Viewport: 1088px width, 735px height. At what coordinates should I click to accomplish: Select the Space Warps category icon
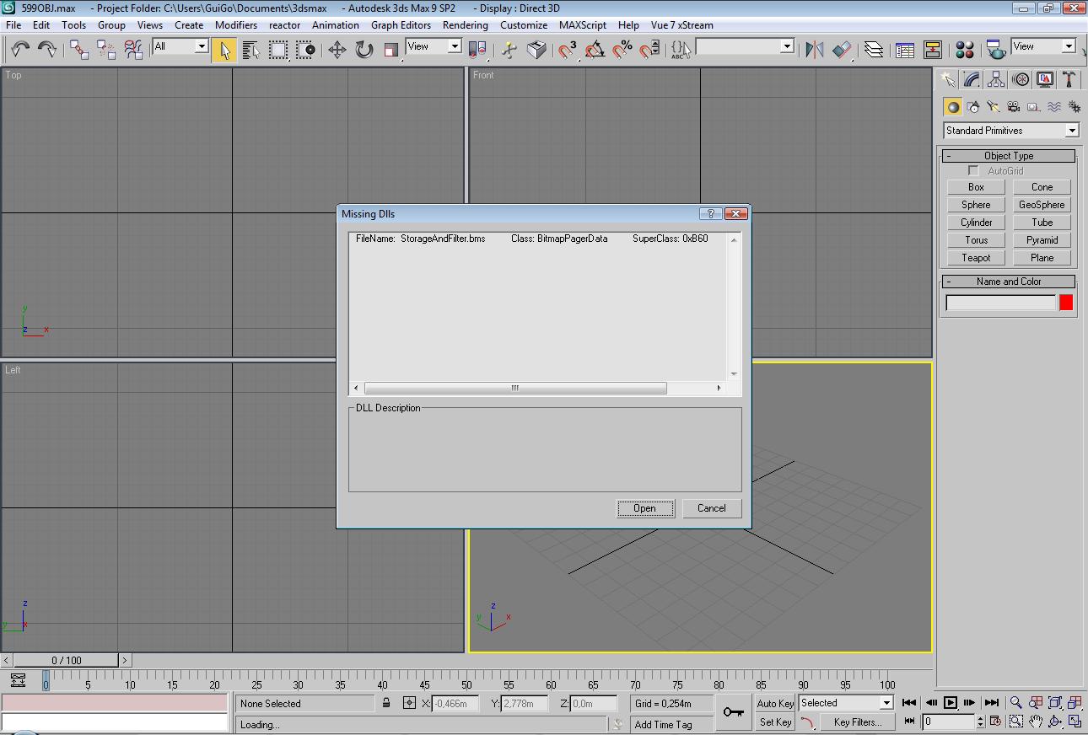pyautogui.click(x=1054, y=107)
